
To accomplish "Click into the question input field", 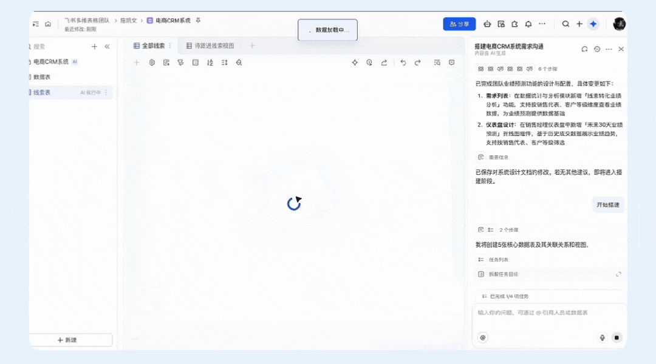I will coord(544,312).
